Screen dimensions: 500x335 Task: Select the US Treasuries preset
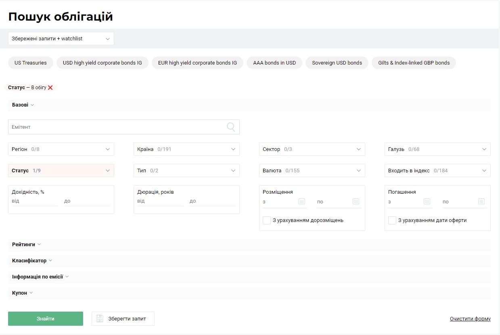[x=31, y=63]
